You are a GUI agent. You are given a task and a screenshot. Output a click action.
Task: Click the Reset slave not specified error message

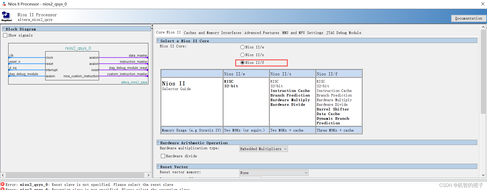[89, 185]
